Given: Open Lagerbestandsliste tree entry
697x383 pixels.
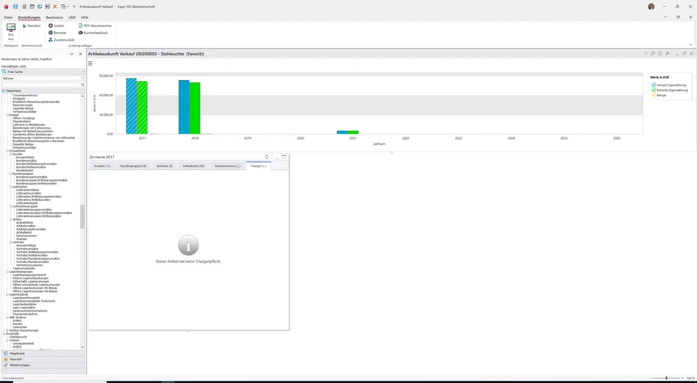Looking at the screenshot, I should tap(25, 304).
